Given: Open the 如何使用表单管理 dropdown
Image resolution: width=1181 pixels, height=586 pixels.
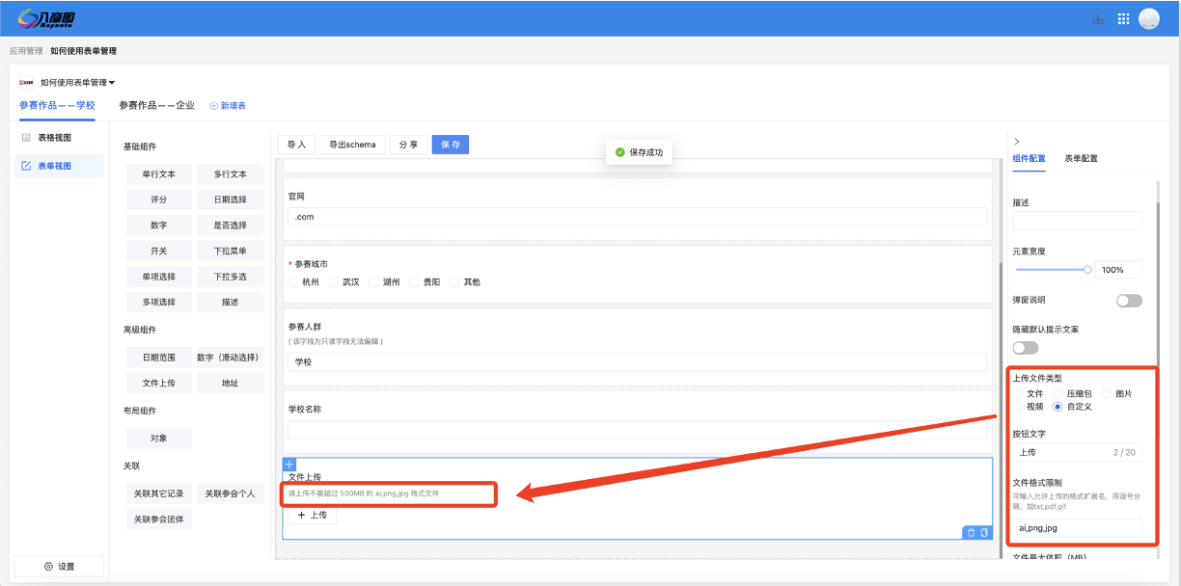Looking at the screenshot, I should coord(77,83).
